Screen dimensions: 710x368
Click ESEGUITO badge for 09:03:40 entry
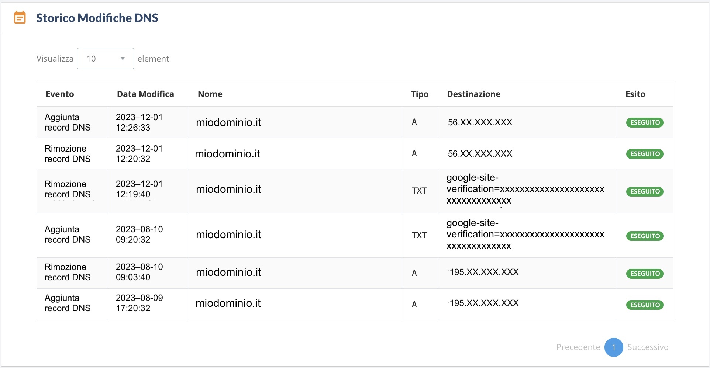pos(645,274)
